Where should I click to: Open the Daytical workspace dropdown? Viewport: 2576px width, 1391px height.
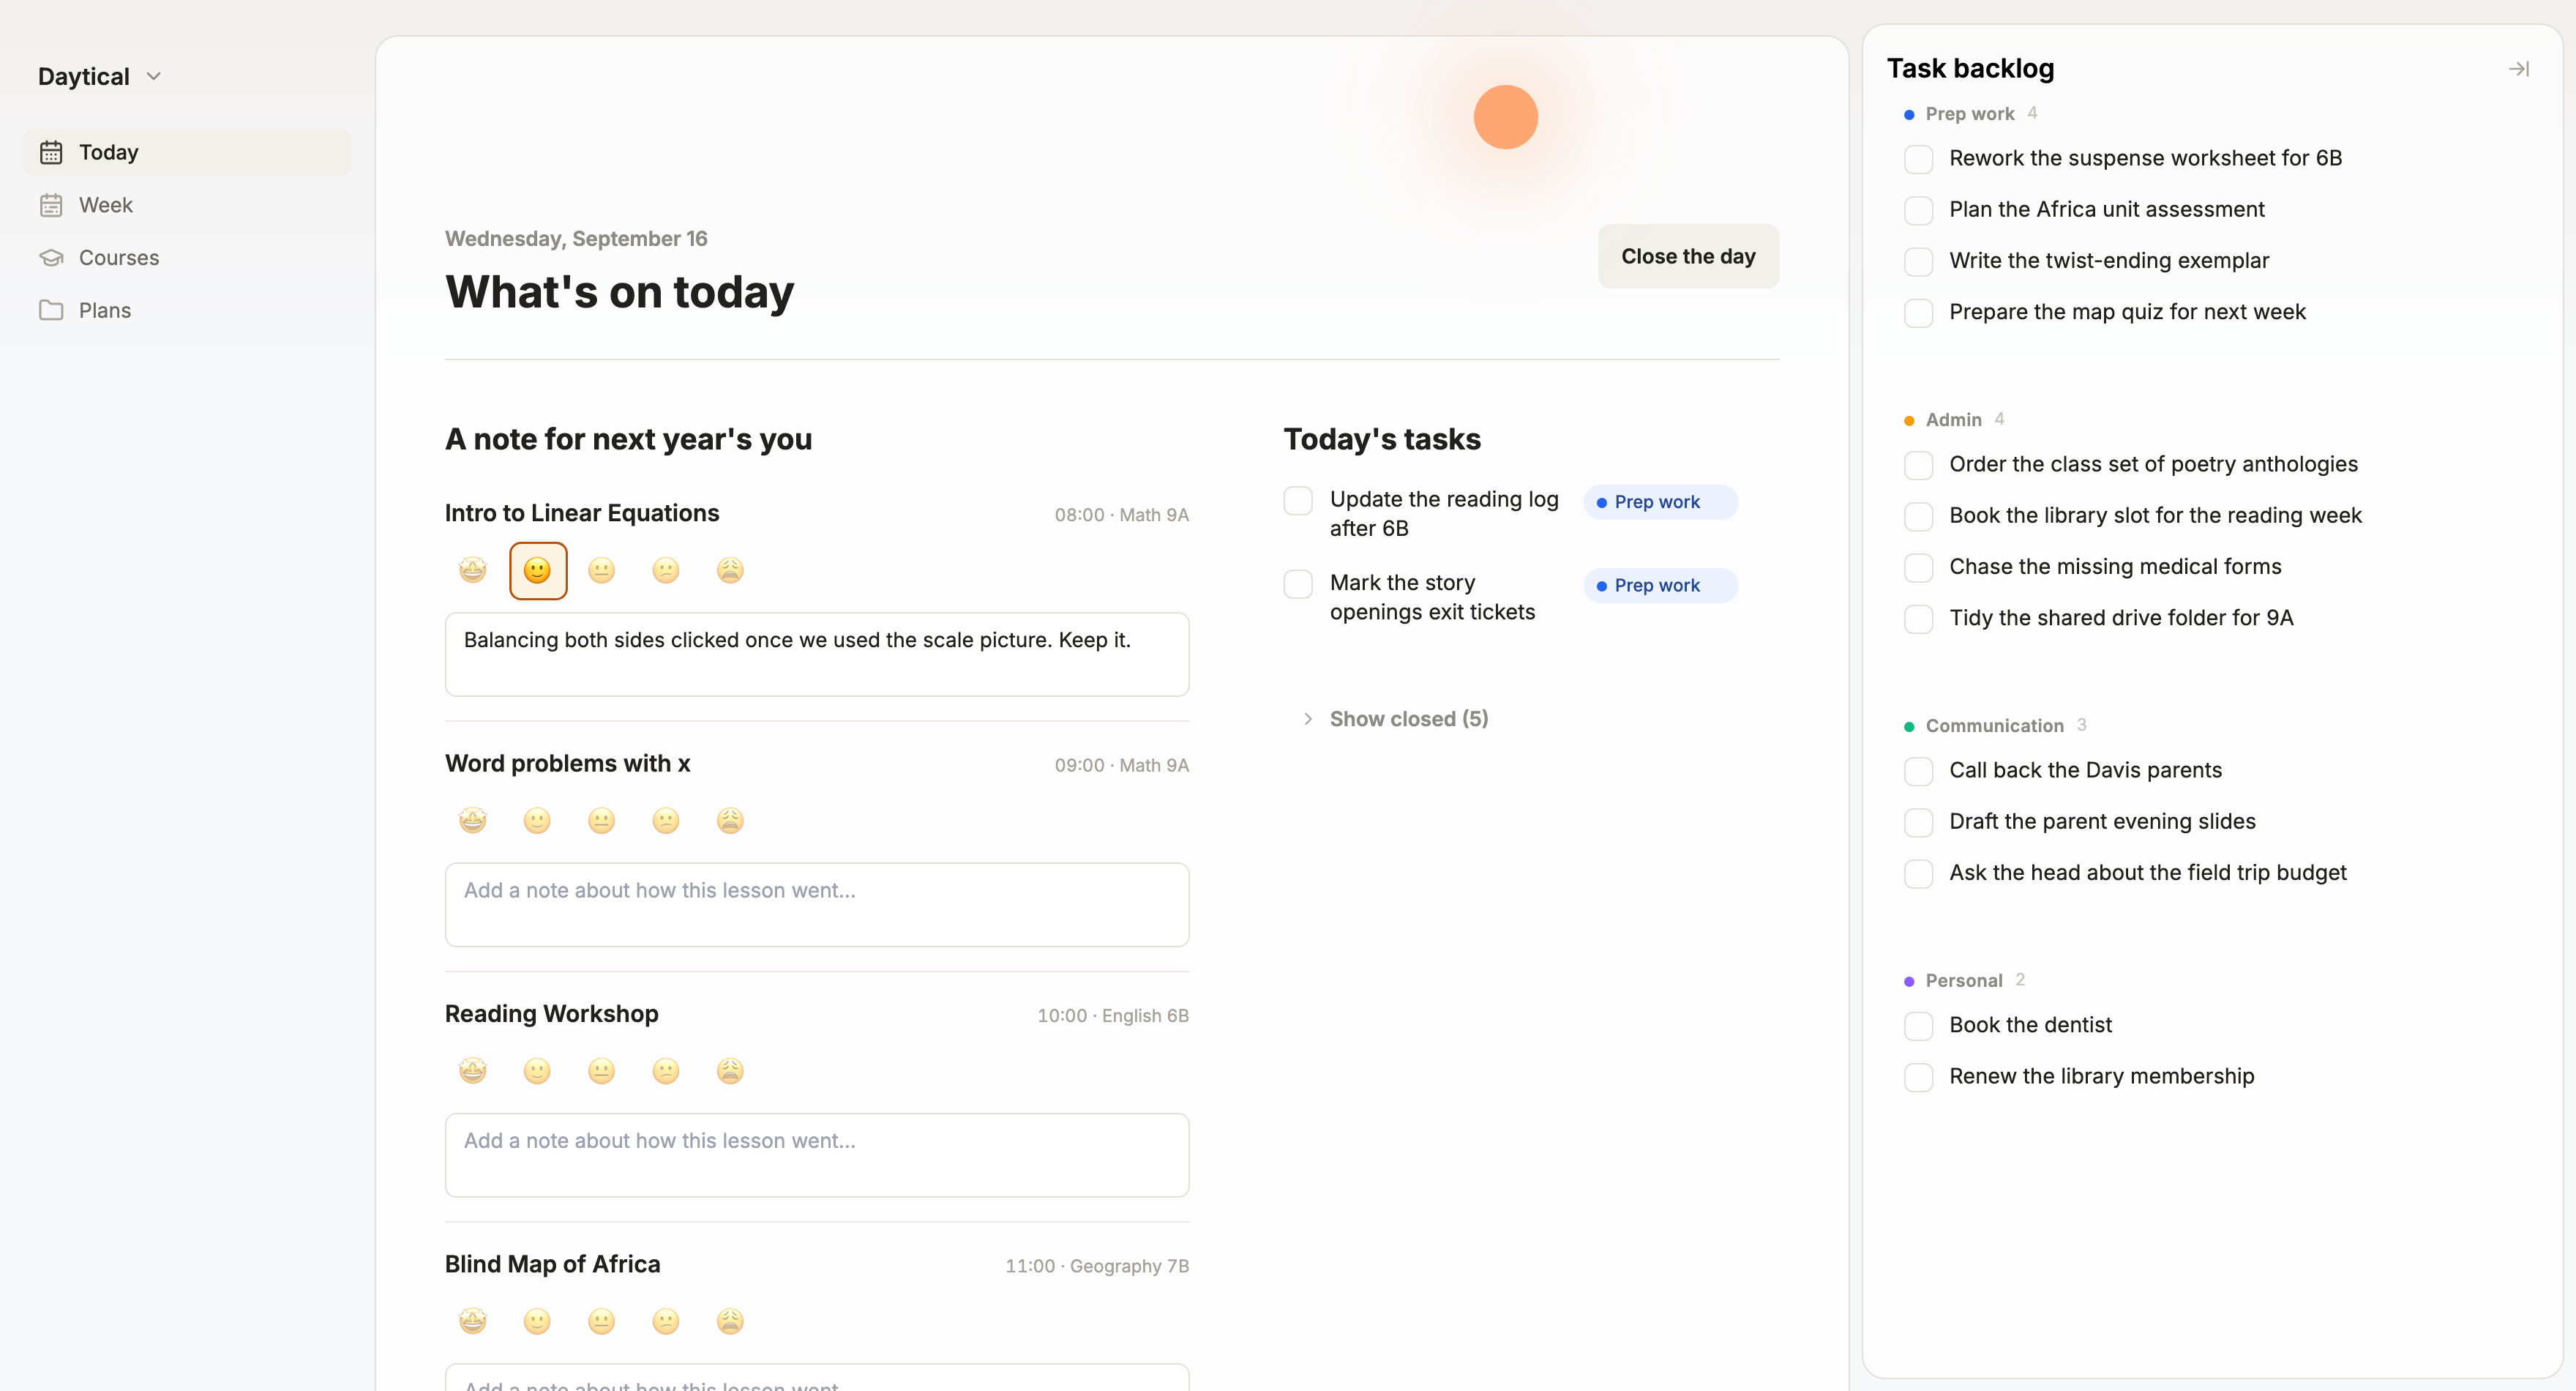(x=99, y=76)
